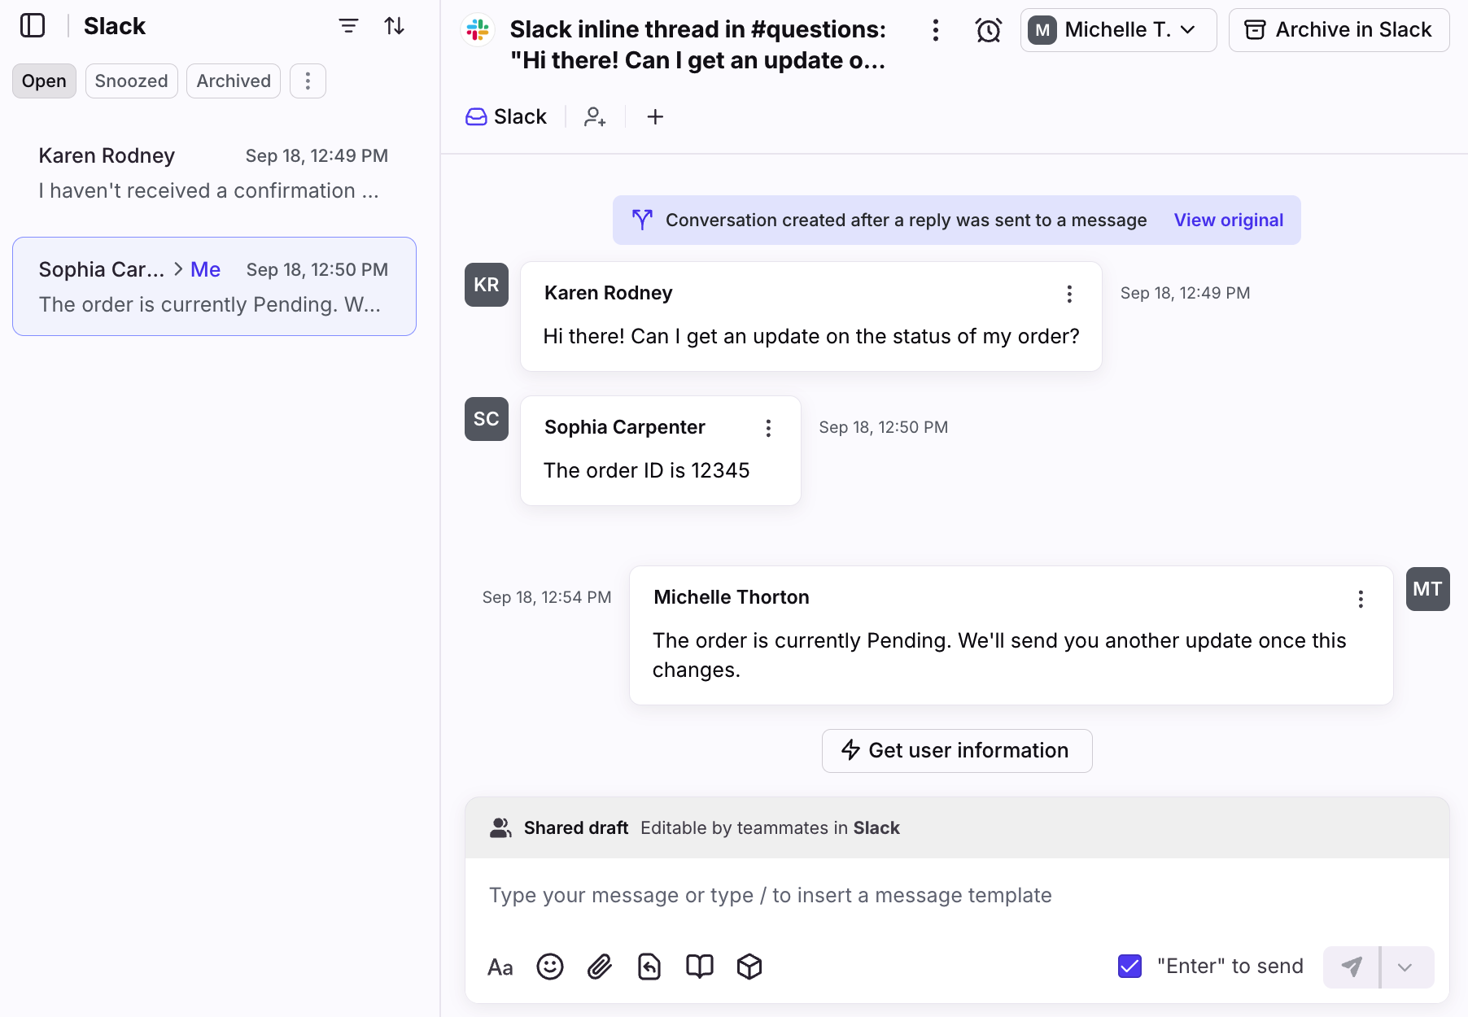Switch to the Archived tab

click(234, 81)
